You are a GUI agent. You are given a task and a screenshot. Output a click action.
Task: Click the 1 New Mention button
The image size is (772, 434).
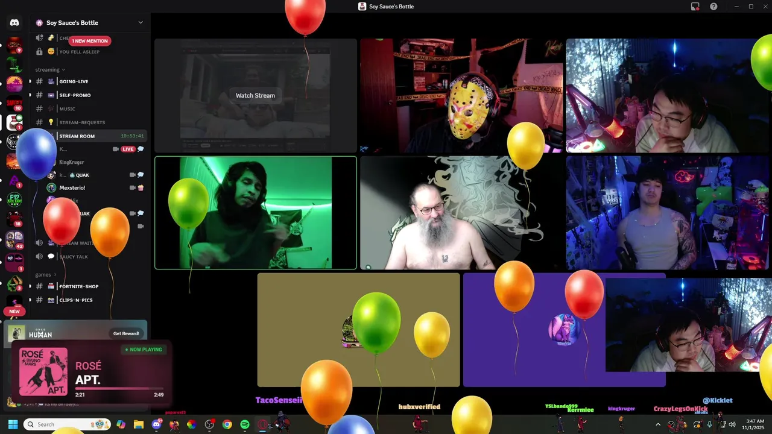point(89,41)
